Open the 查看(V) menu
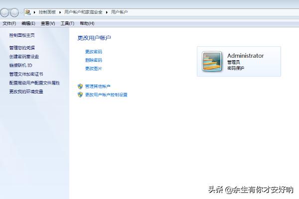299x199 pixels. click(x=48, y=23)
